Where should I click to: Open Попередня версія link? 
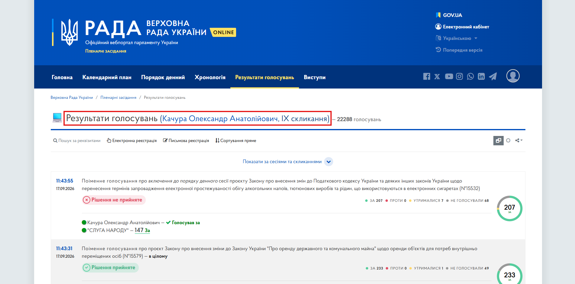(x=459, y=50)
